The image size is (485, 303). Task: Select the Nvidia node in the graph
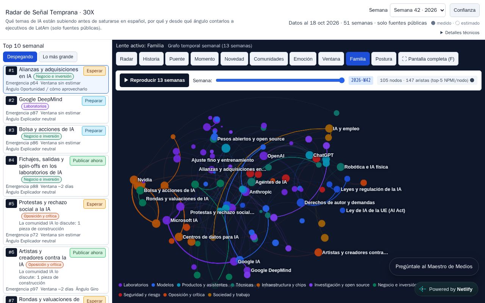click(134, 180)
